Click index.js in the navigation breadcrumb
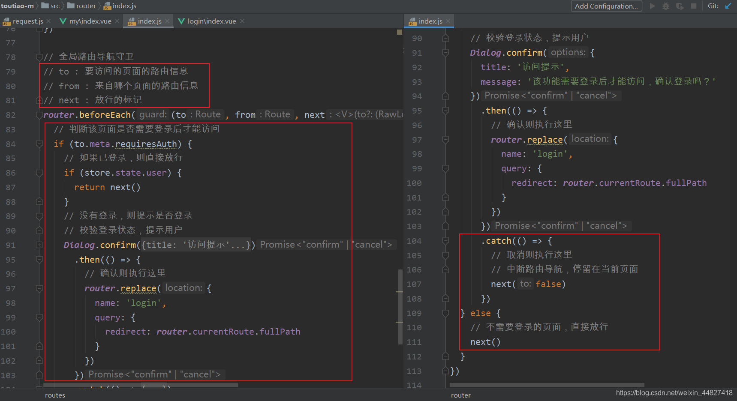 124,6
